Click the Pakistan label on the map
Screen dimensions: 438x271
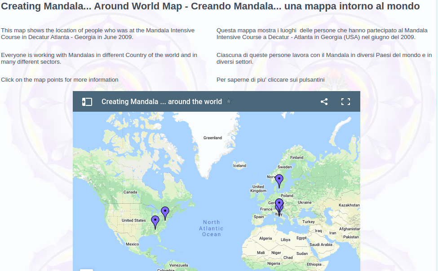point(351,237)
